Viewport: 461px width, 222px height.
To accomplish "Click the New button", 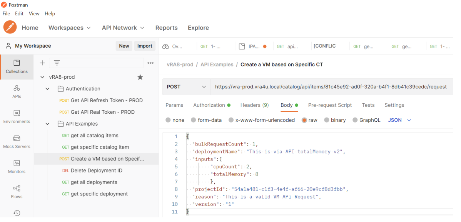I will pyautogui.click(x=124, y=46).
